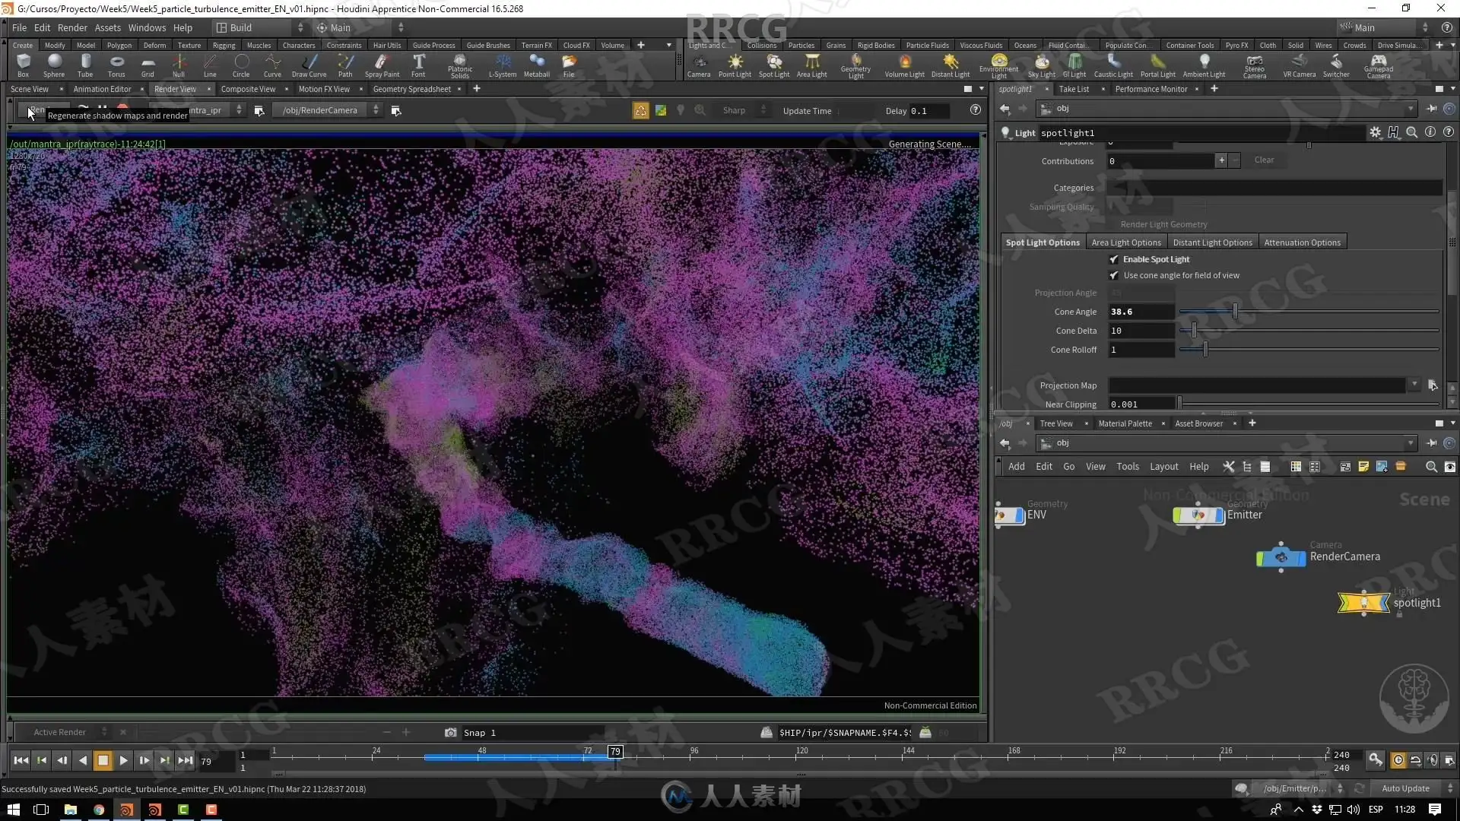Viewport: 1460px width, 821px height.
Task: Uncheck Use cone angle for field of view
Action: click(1114, 275)
